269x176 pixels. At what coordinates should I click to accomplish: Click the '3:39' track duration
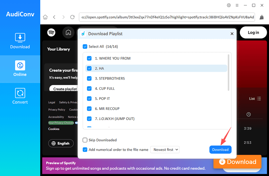click(247, 129)
